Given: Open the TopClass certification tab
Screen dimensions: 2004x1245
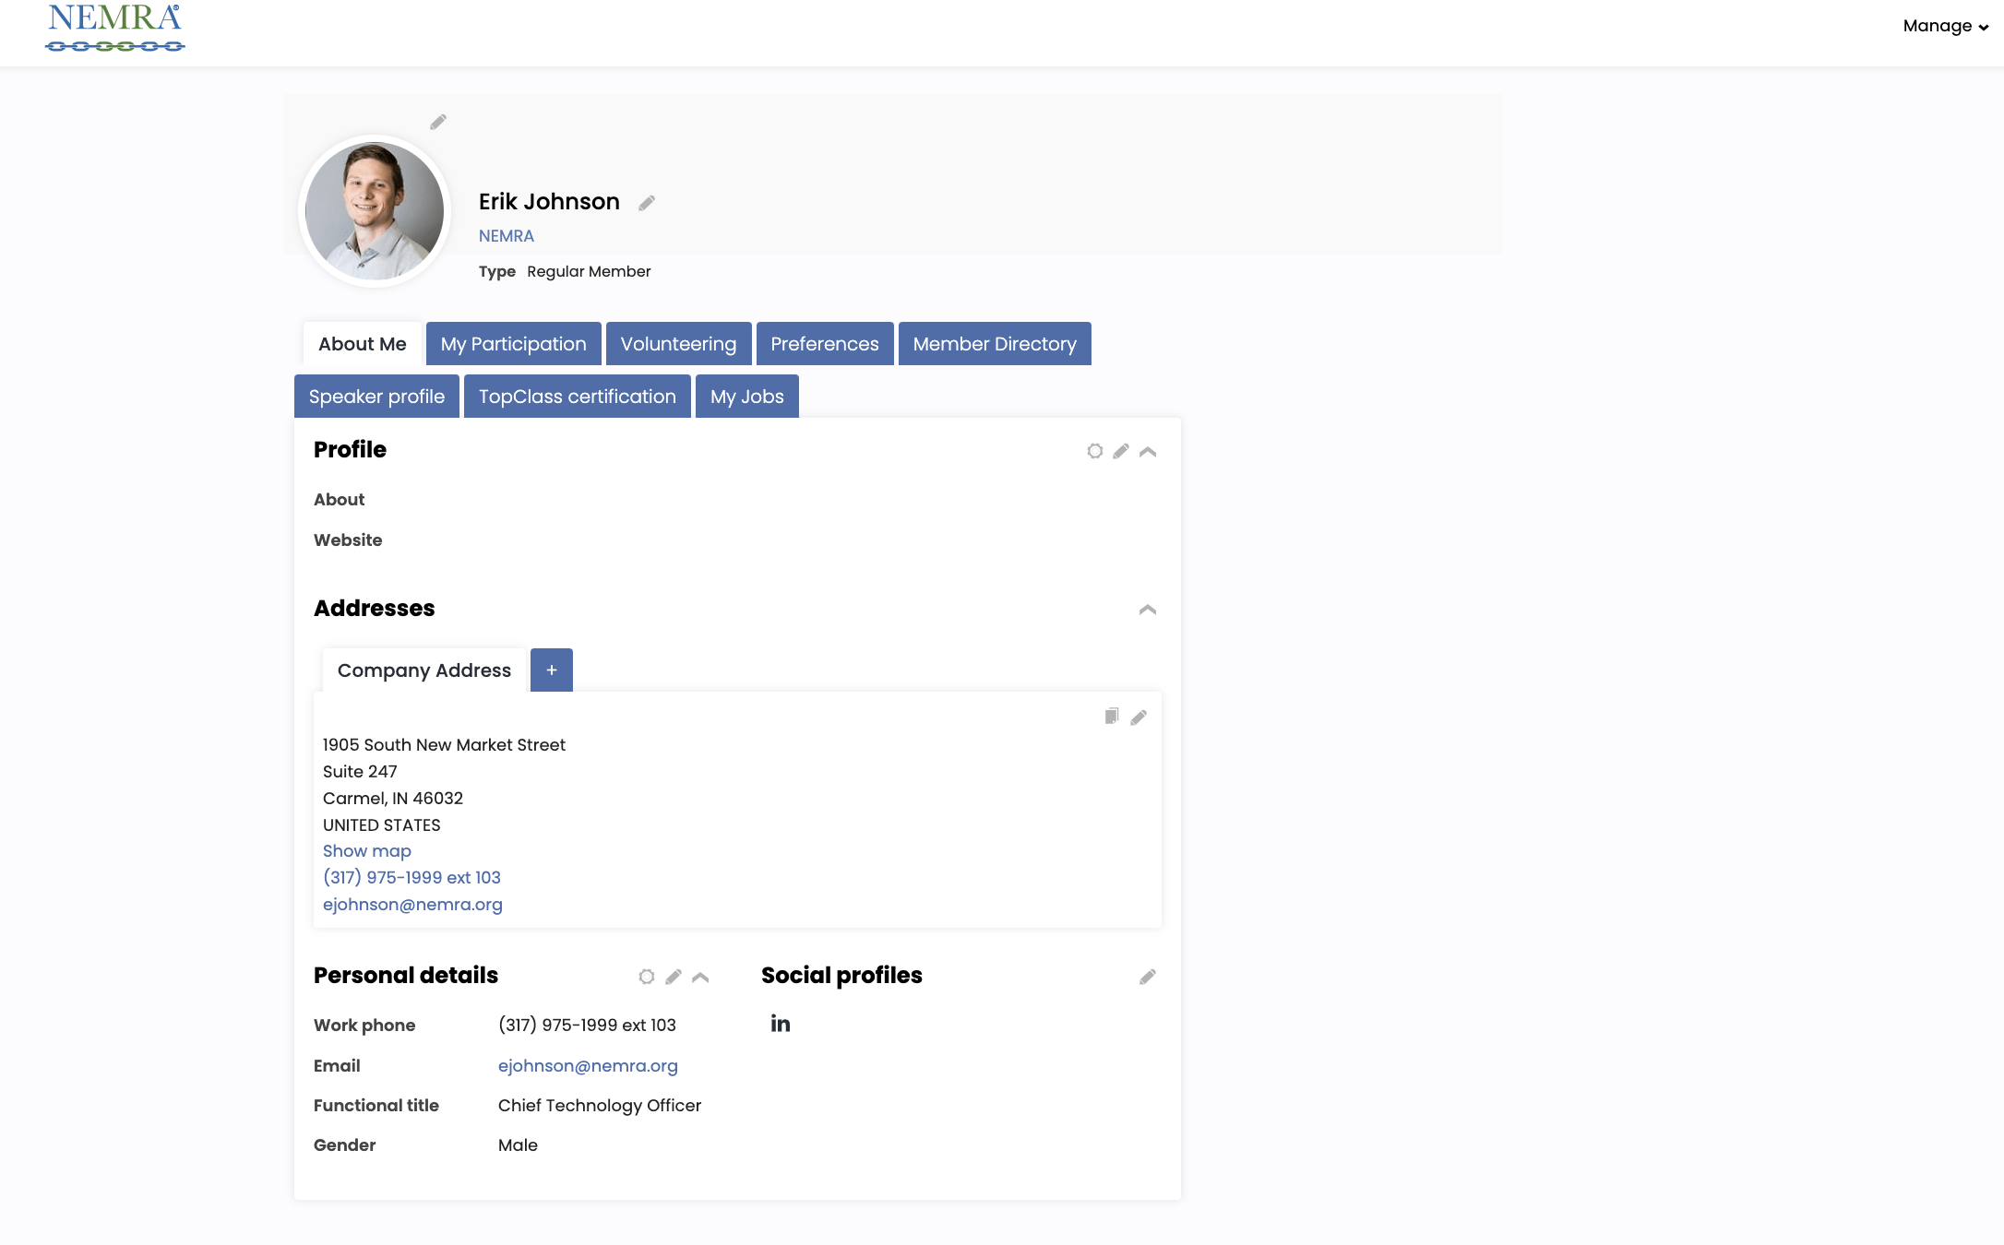Looking at the screenshot, I should tap(578, 397).
